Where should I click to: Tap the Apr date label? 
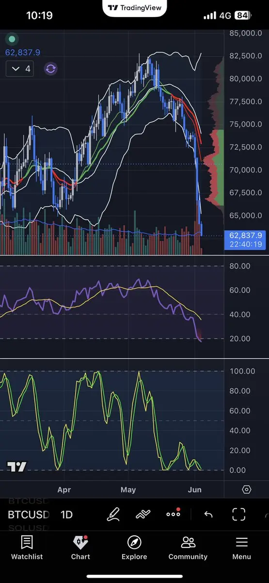(64, 490)
